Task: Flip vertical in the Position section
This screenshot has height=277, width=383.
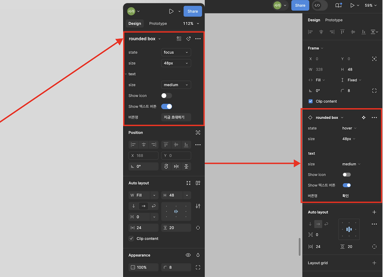Action: pos(186,166)
